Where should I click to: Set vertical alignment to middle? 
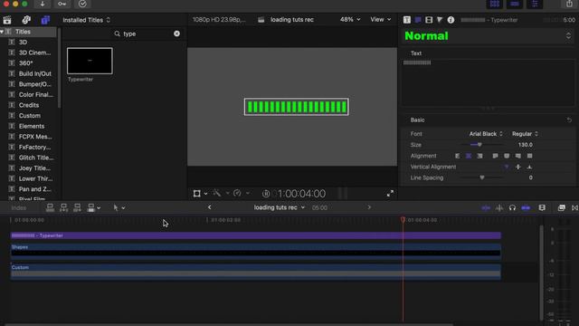pos(518,167)
